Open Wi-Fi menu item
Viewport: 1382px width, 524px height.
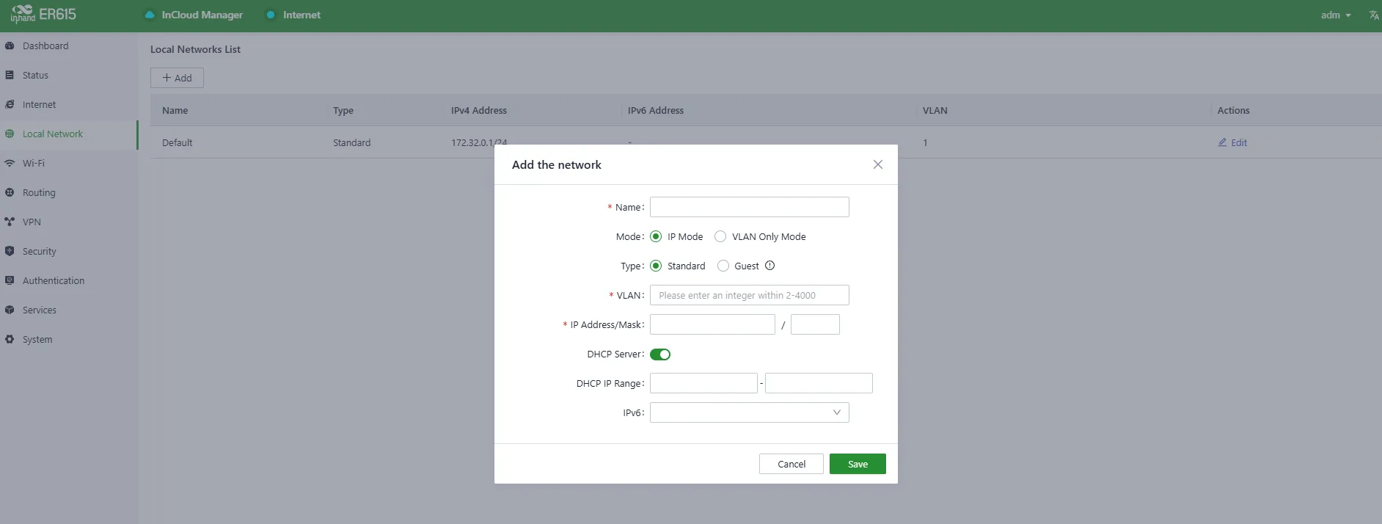(x=69, y=163)
